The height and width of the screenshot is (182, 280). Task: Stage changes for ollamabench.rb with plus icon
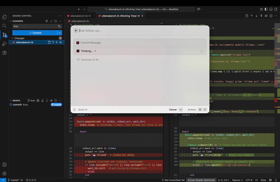pyautogui.click(x=57, y=42)
